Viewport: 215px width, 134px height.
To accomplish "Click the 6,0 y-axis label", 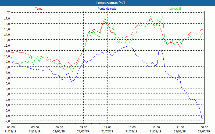I will pos(8,78).
